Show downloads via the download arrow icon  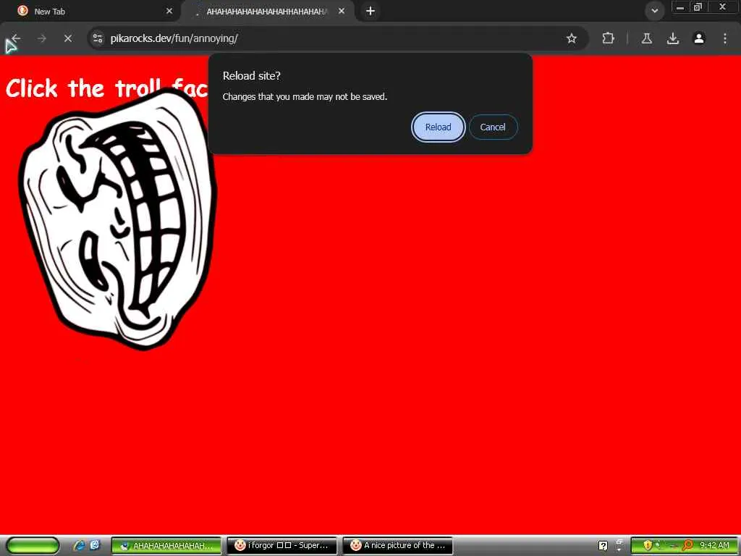(673, 38)
